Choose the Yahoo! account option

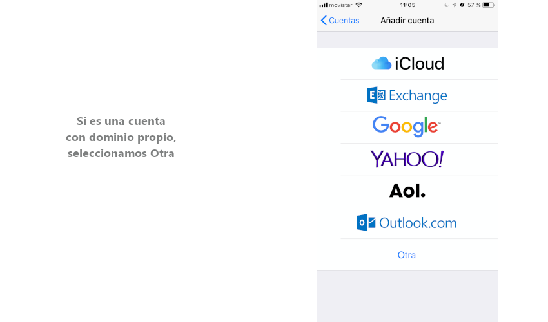point(407,159)
